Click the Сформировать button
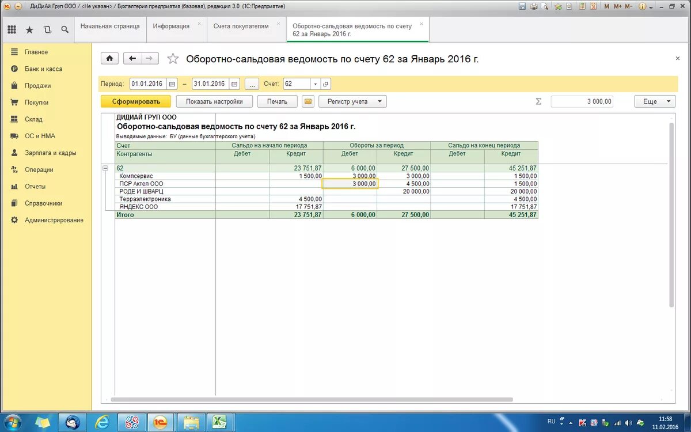The image size is (691, 432). pos(136,101)
